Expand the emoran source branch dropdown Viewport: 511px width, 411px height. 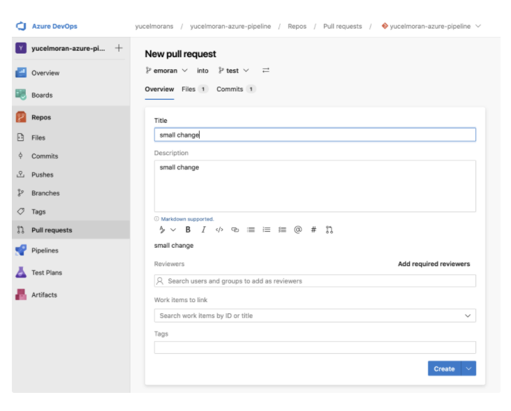(167, 70)
